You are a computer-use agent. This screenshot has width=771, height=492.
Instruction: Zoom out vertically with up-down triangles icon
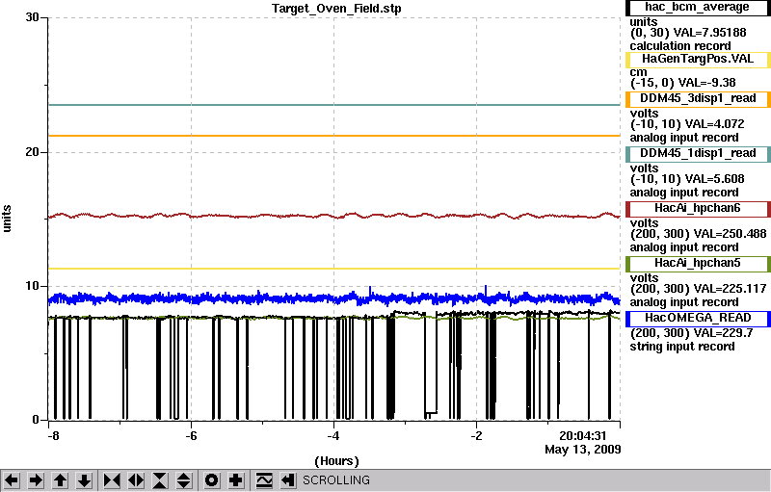click(x=183, y=480)
